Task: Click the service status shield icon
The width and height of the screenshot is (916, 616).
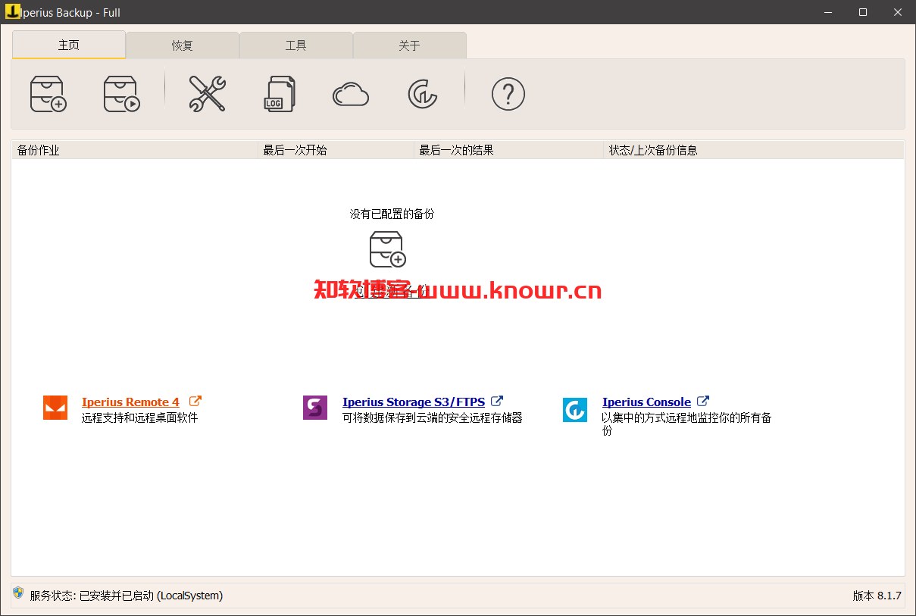Action: coord(18,593)
